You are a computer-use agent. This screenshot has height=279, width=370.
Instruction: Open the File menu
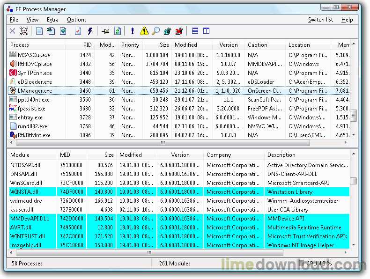tap(14, 20)
